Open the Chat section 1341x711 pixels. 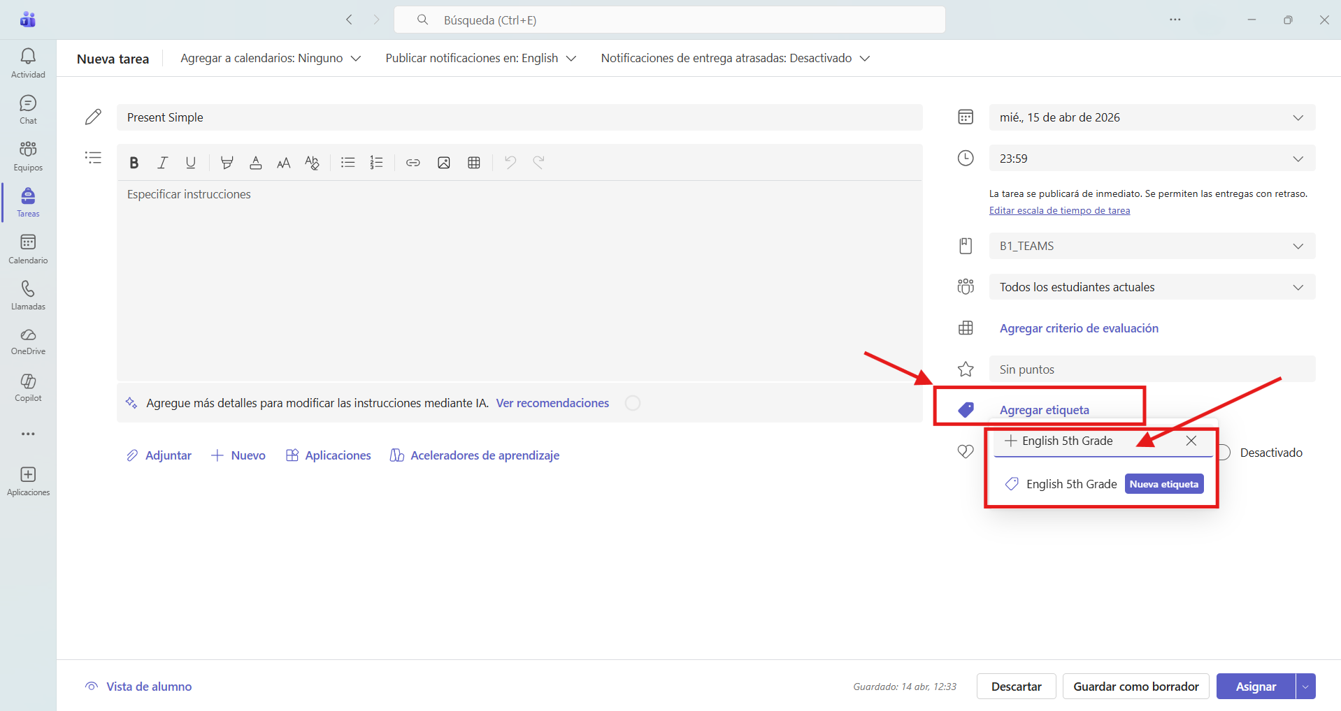28,110
